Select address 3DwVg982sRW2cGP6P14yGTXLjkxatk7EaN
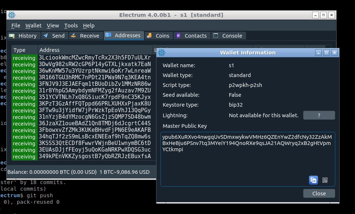355x214 pixels. coord(95,64)
